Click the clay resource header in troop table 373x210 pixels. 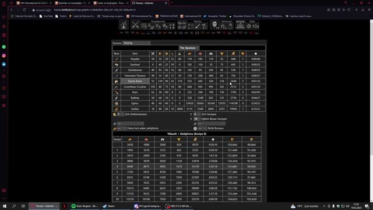pos(200,54)
